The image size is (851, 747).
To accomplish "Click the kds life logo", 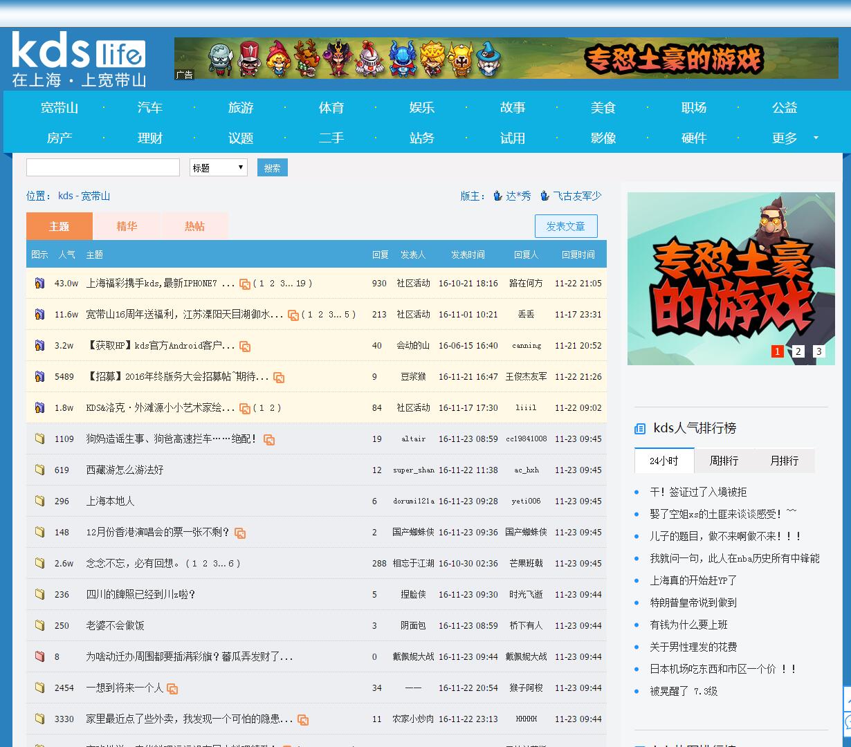I will pos(80,59).
